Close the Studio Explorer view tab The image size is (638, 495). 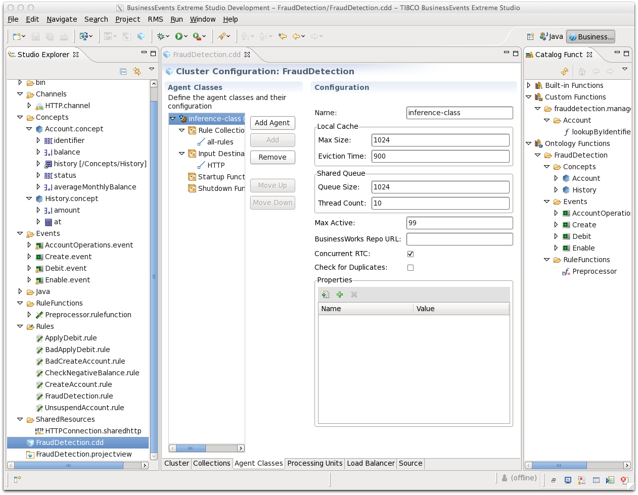[76, 55]
